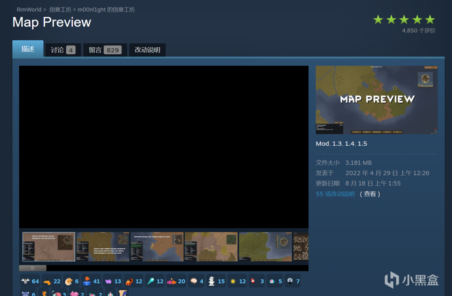
Task: Click the white bust statue award showing 15
Action: click(216, 281)
